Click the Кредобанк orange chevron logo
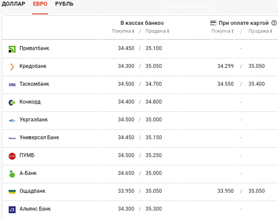This screenshot has width=278, height=218. click(x=12, y=67)
